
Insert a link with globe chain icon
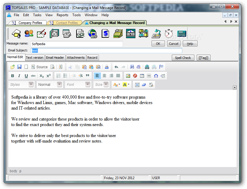point(147,67)
